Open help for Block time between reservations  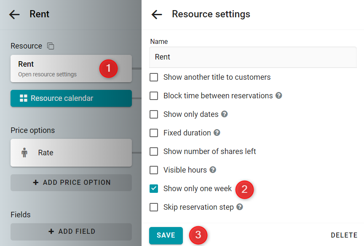278,95
